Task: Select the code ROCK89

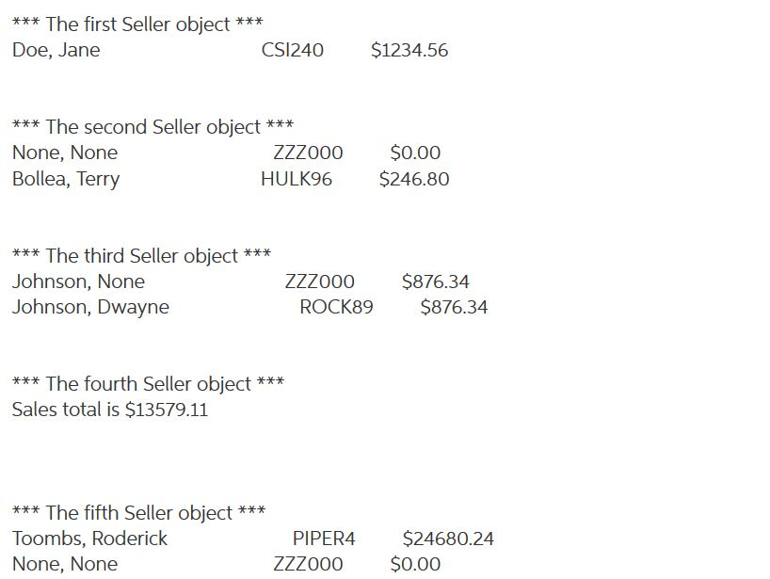Action: [336, 307]
